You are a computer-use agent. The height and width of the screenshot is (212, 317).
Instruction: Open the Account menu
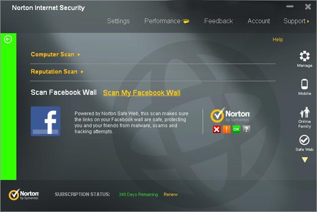pos(259,21)
